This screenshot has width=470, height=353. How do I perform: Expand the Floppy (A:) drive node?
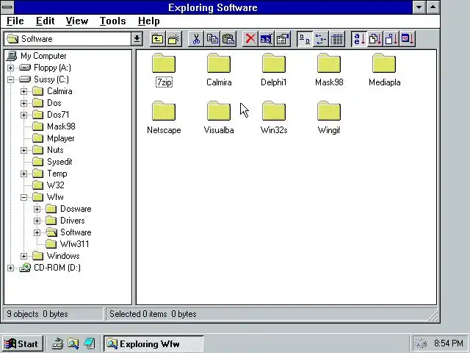[10, 68]
